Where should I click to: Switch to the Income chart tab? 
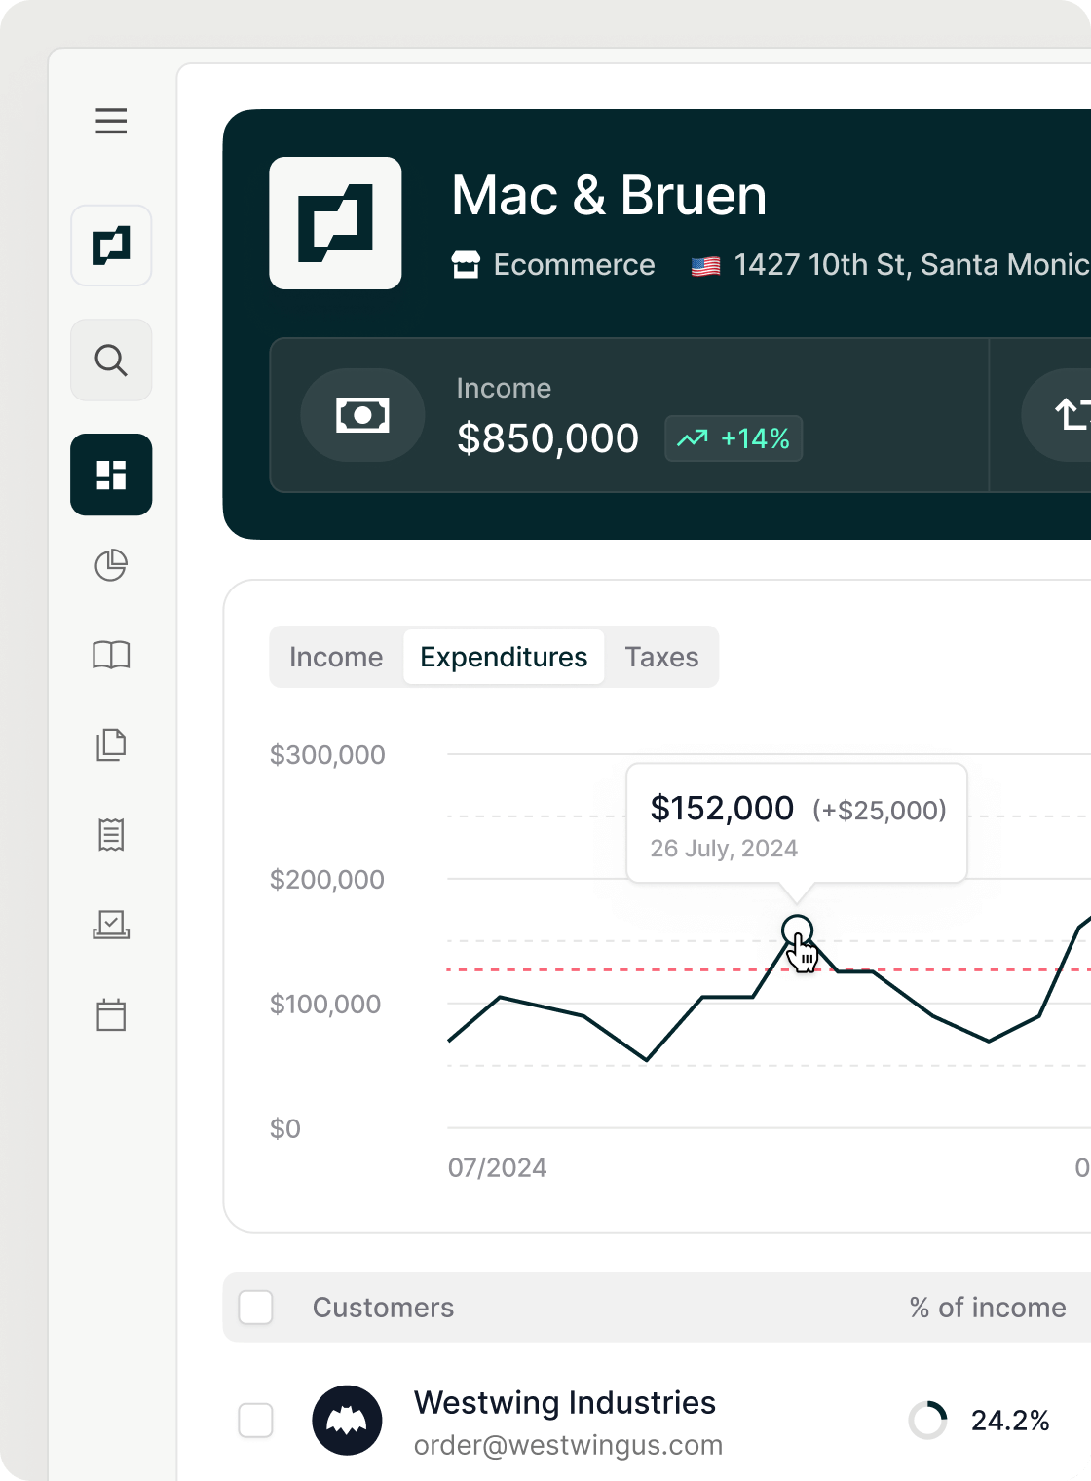point(336,657)
